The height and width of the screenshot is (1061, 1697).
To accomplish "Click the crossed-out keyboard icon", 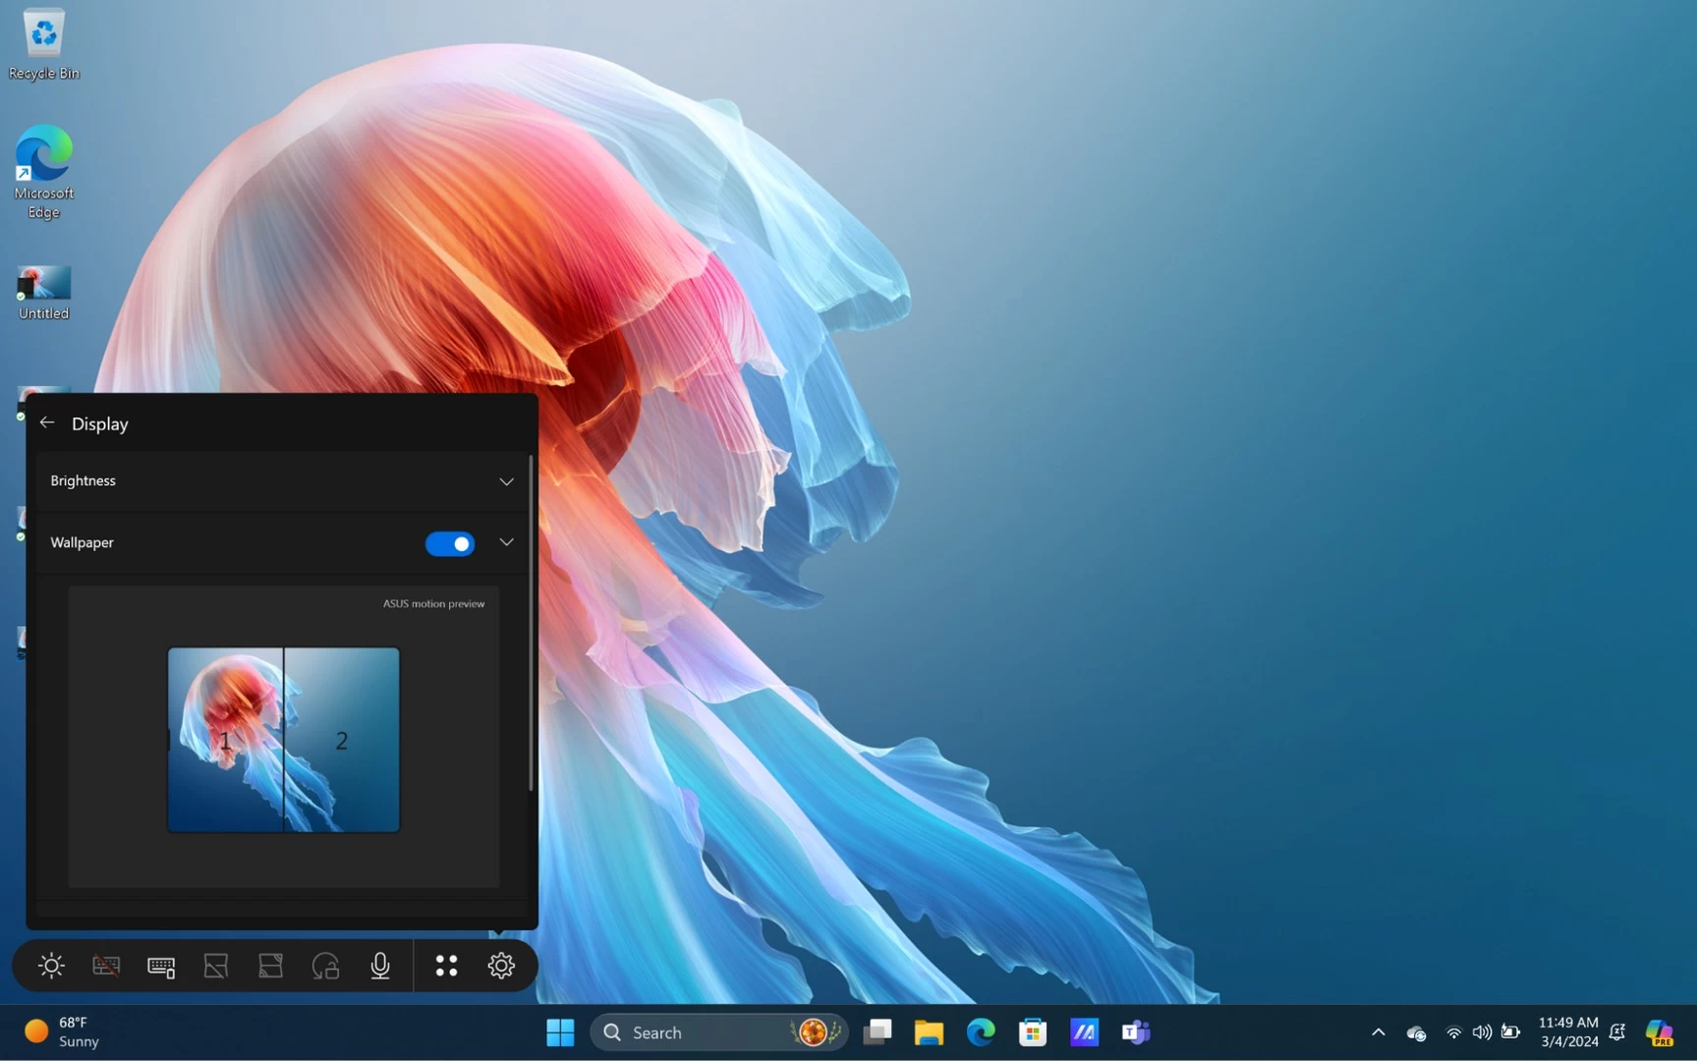I will point(106,966).
